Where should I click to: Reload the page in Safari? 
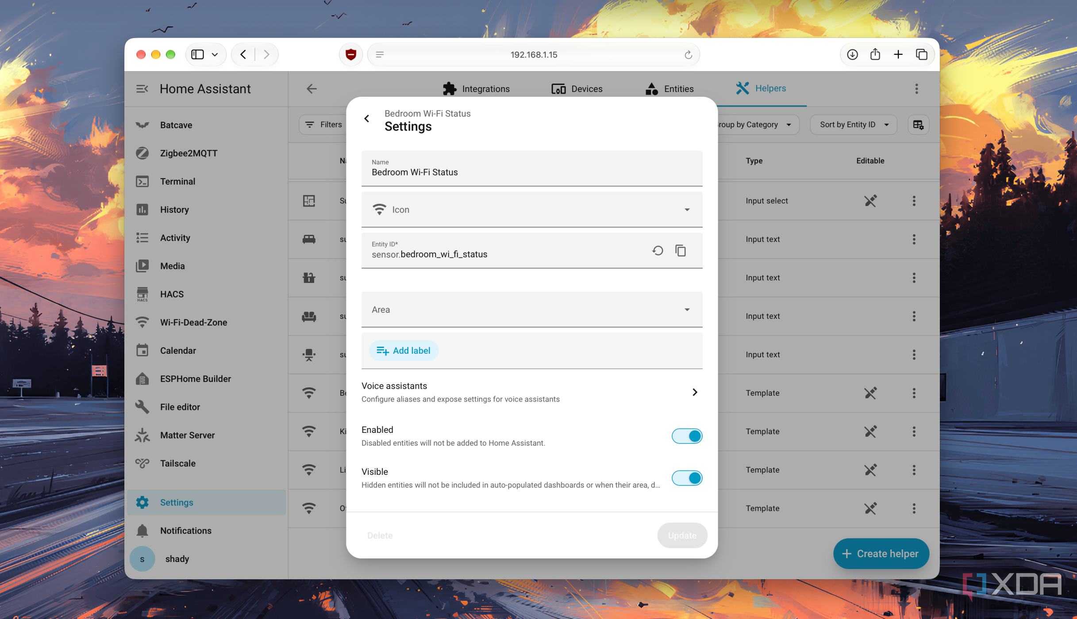[x=688, y=55]
